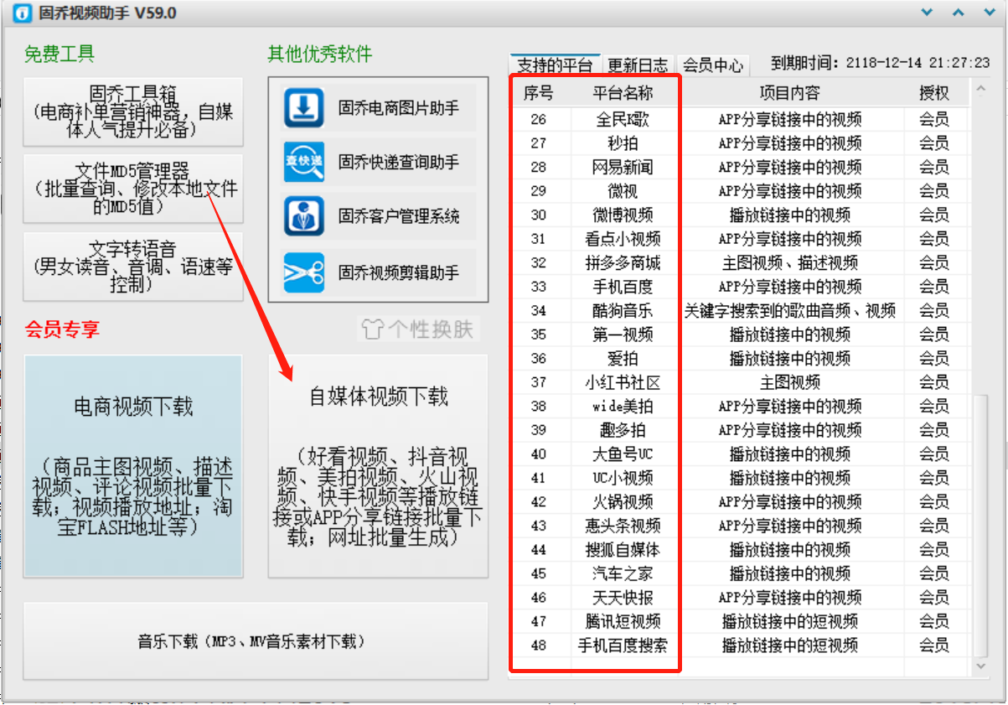Click the 固乔客户管理系统 person icon

(304, 216)
